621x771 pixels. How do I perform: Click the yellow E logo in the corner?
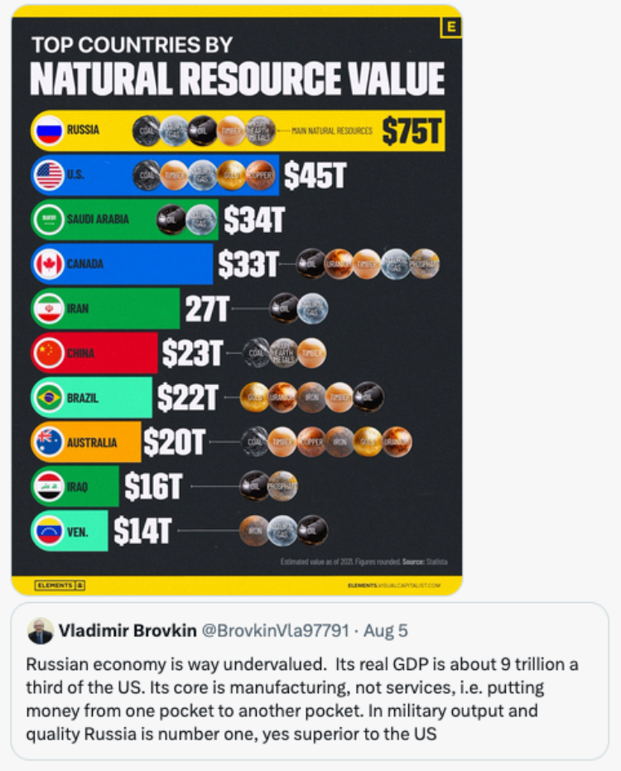coord(450,27)
